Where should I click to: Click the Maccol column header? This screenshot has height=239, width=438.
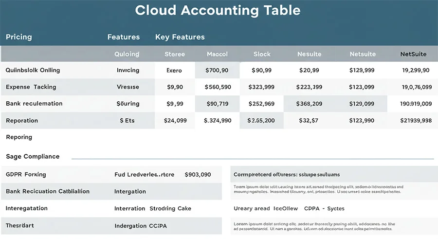point(217,54)
